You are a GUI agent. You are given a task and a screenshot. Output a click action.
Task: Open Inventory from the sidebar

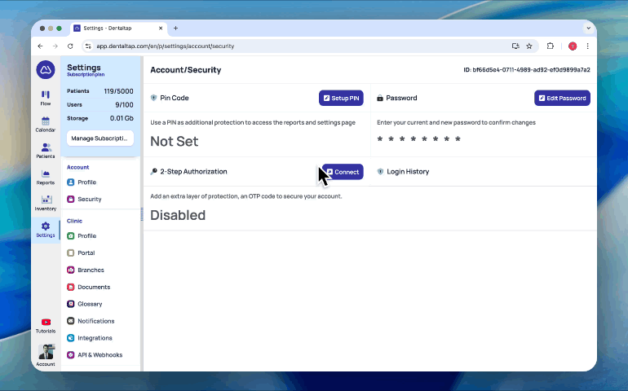pos(46,202)
